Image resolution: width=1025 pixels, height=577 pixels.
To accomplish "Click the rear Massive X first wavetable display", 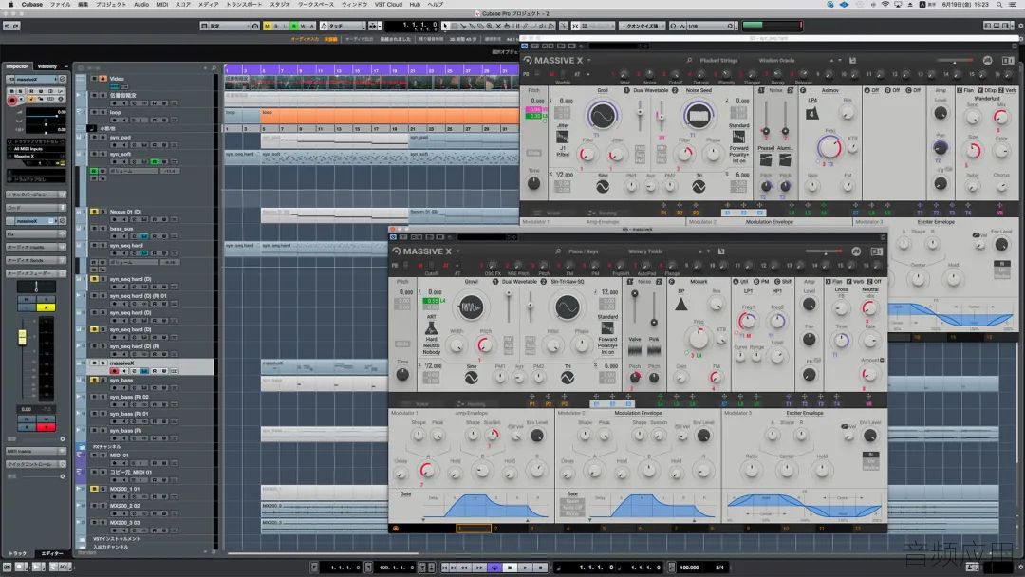I will pyautogui.click(x=602, y=116).
